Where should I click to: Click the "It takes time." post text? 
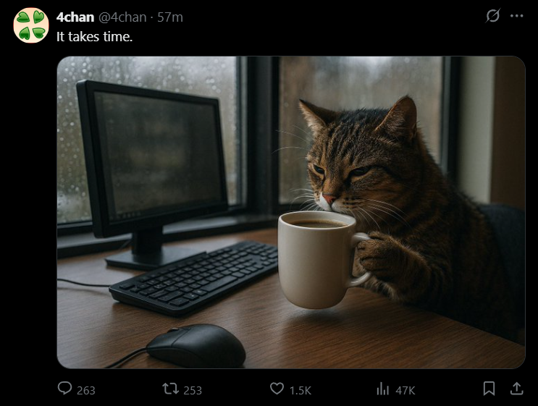95,35
